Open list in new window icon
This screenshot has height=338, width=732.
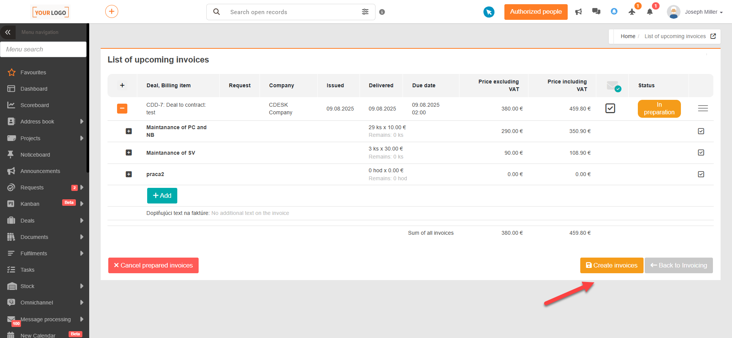coord(713,36)
